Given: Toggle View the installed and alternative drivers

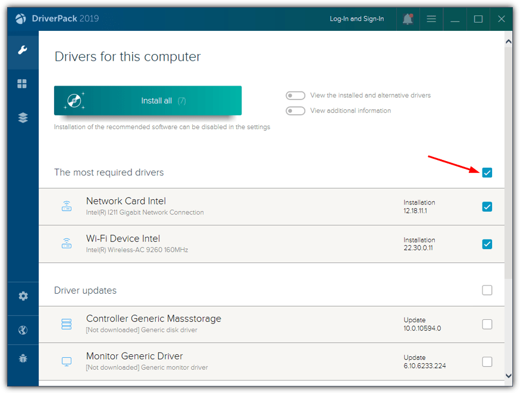Looking at the screenshot, I should (x=295, y=96).
